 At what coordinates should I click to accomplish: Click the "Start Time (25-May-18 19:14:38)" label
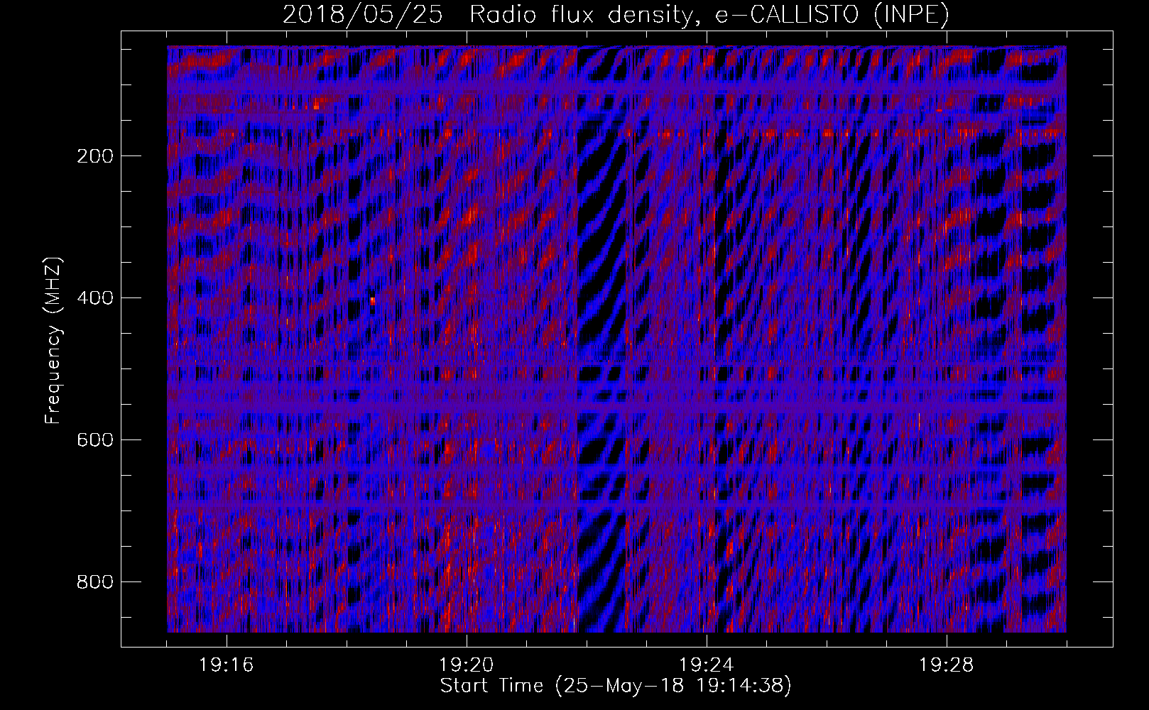(616, 686)
